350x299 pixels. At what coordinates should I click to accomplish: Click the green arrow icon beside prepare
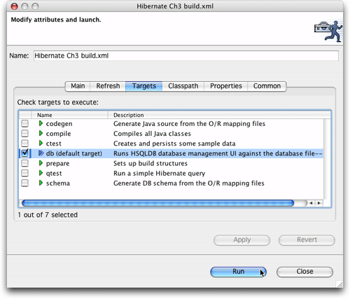(41, 163)
